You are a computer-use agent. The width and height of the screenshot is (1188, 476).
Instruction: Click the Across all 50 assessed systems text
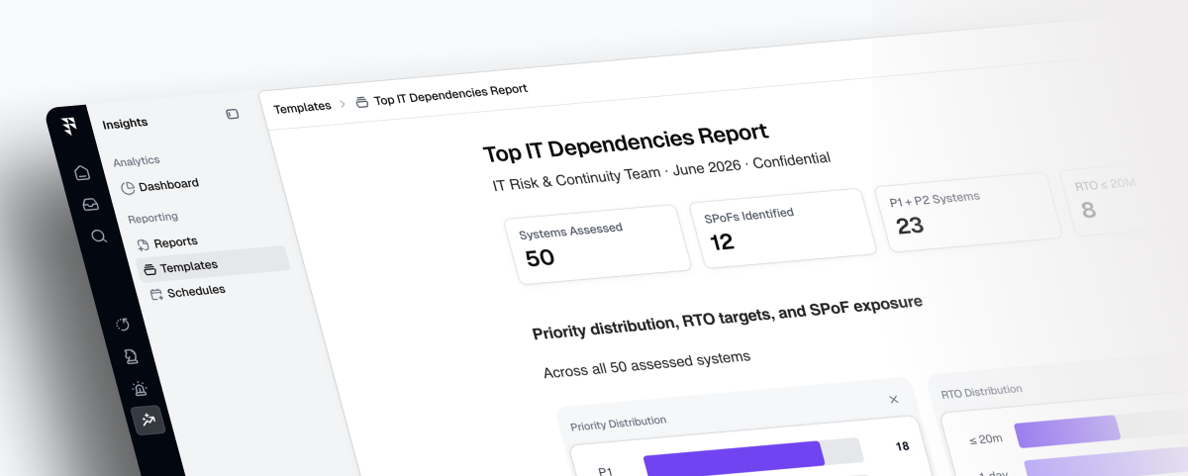click(646, 363)
